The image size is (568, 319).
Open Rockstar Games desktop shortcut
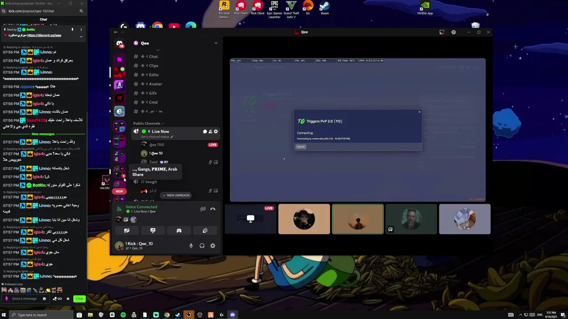click(x=225, y=9)
